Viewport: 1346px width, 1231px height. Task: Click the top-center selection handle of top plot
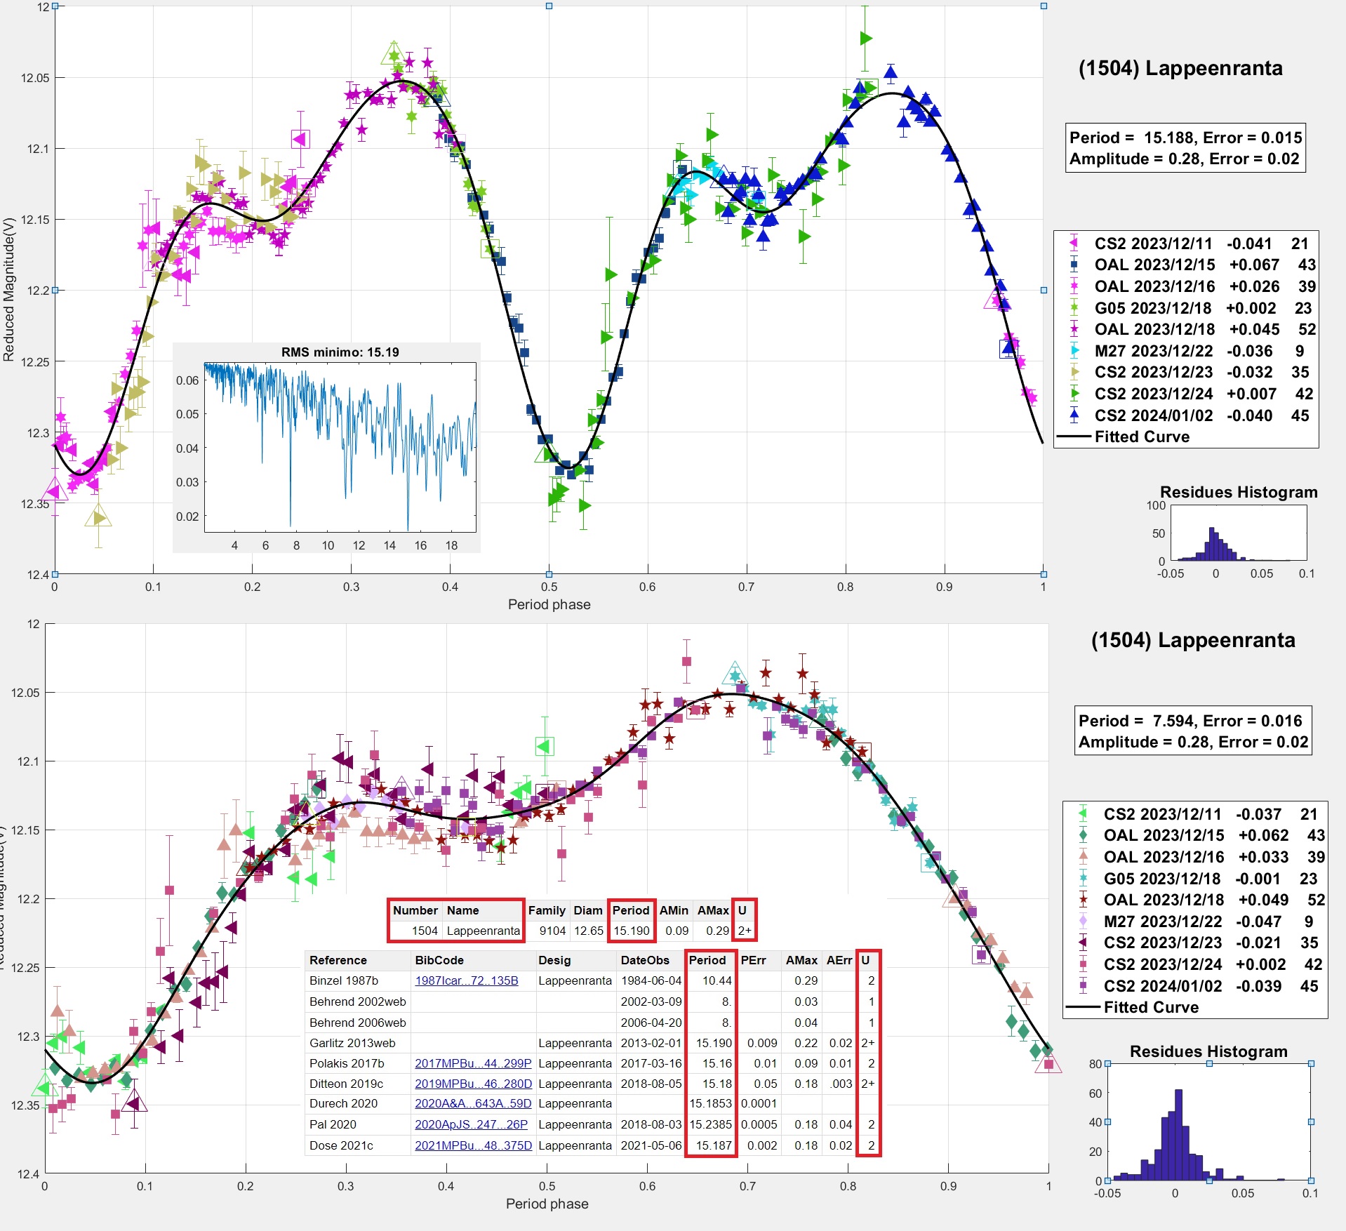click(549, 6)
